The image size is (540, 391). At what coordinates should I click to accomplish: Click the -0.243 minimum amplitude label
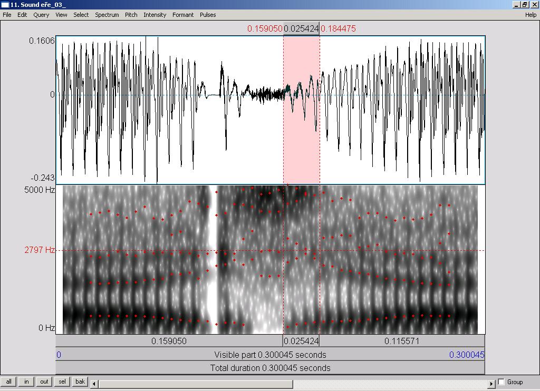(43, 178)
